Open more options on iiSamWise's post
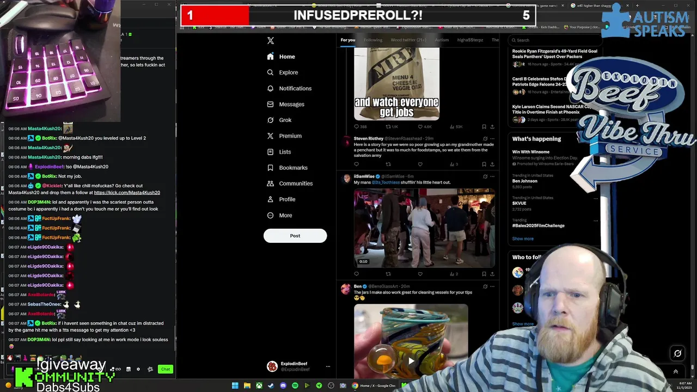This screenshot has width=697, height=392. point(493,176)
